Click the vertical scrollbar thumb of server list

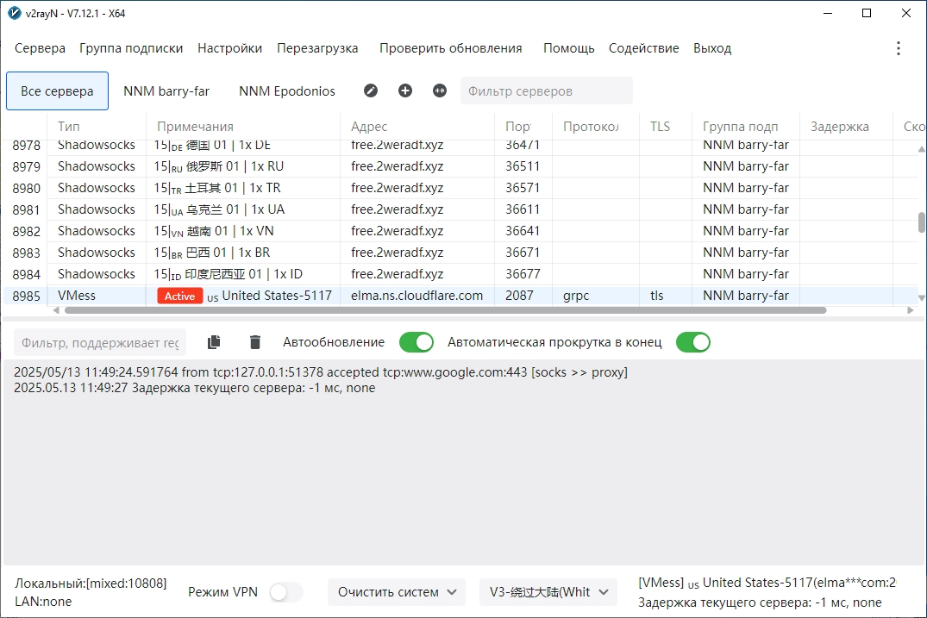921,222
